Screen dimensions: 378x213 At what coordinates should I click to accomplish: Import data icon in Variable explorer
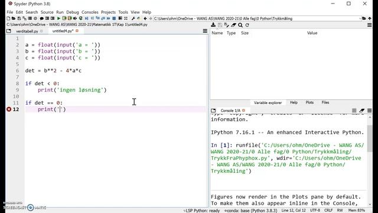pyautogui.click(x=213, y=25)
